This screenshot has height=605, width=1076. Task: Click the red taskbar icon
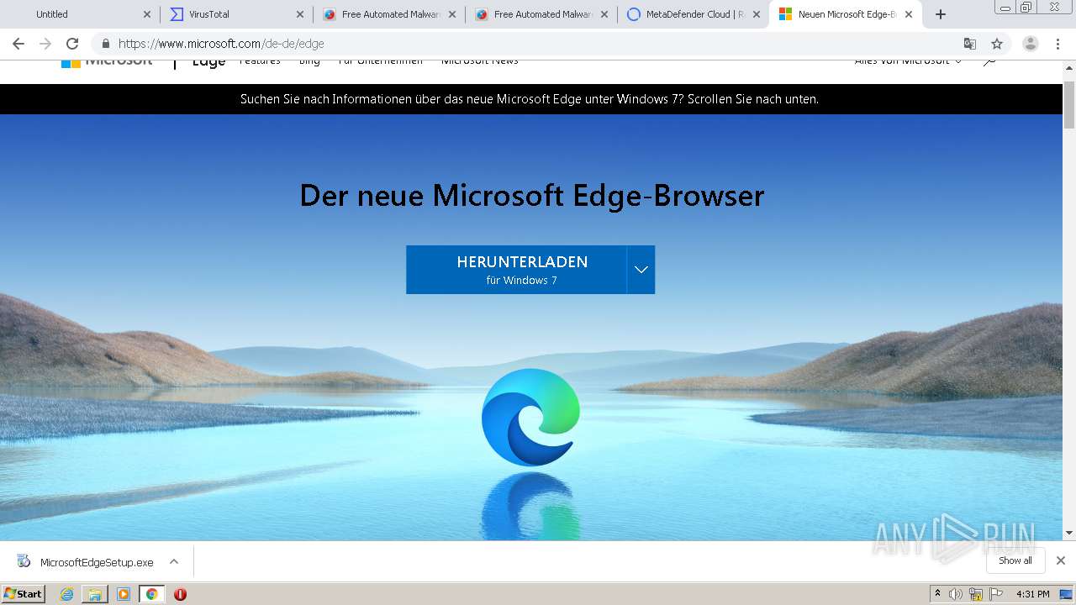pyautogui.click(x=180, y=594)
